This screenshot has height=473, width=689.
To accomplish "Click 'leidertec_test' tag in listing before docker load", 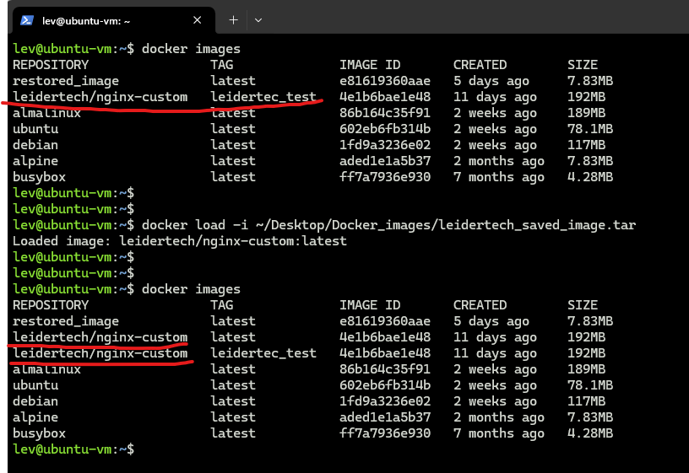I will point(263,97).
